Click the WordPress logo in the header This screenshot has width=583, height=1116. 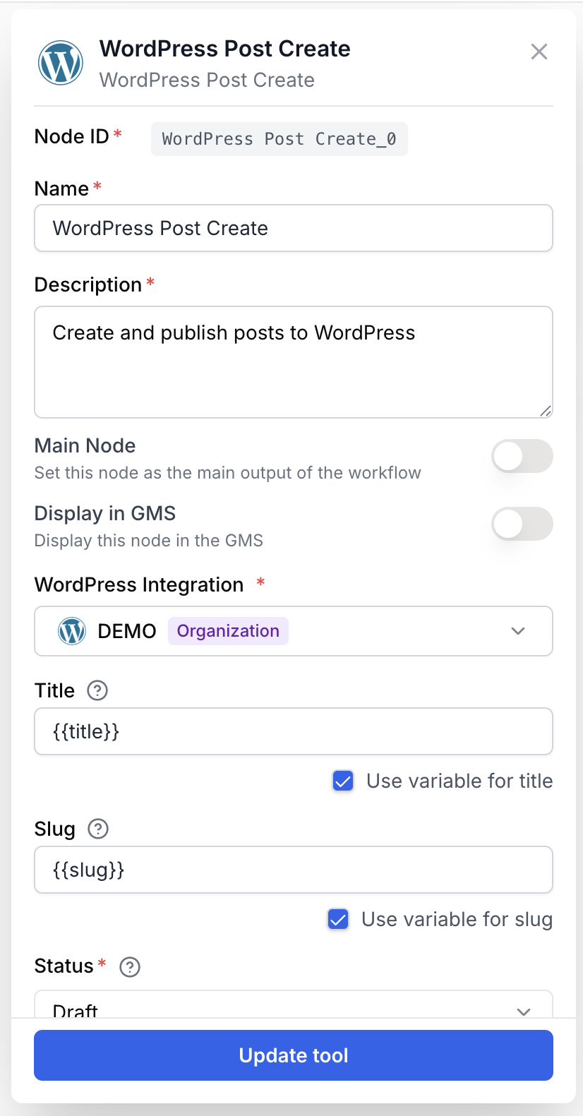click(61, 63)
